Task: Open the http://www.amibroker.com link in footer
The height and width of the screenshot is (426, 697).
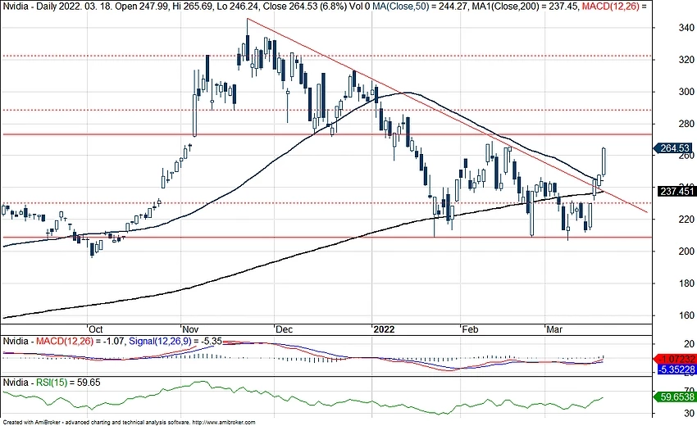Action: 223,423
